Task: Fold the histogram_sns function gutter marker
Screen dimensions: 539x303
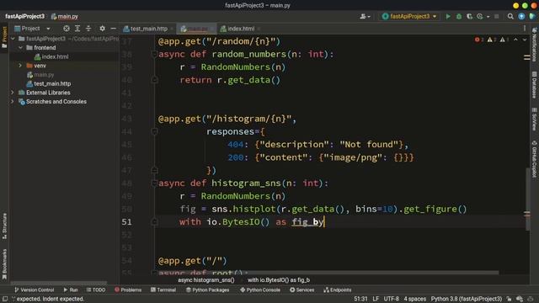Action: (154, 183)
